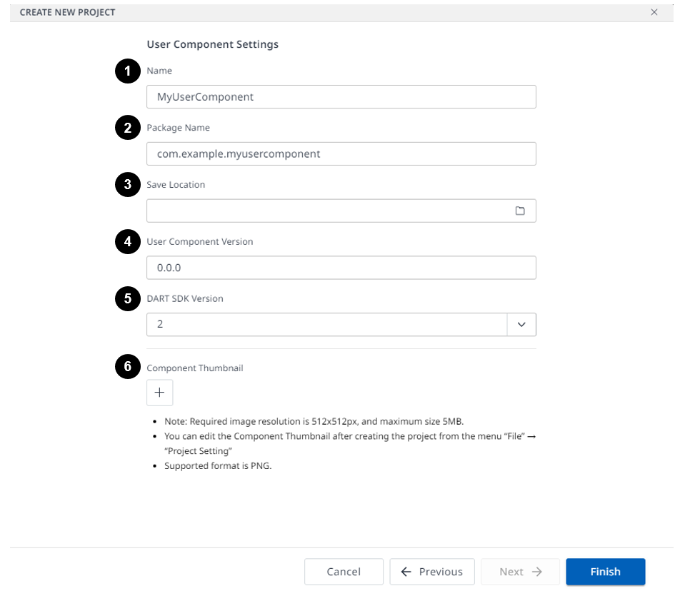Click the empty Save Location text field

pos(341,211)
